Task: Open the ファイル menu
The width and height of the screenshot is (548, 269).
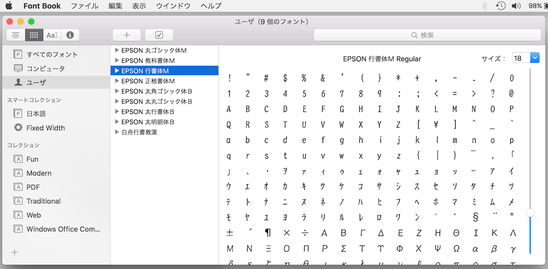Action: [x=85, y=5]
